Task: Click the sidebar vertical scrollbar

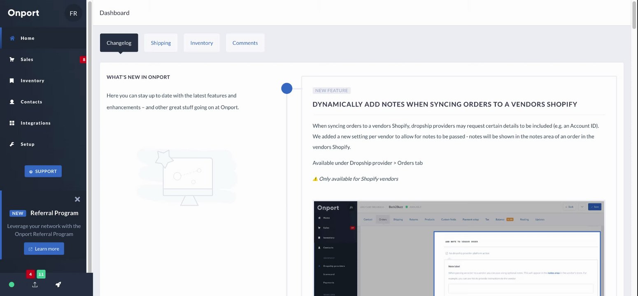Action: click(90, 136)
